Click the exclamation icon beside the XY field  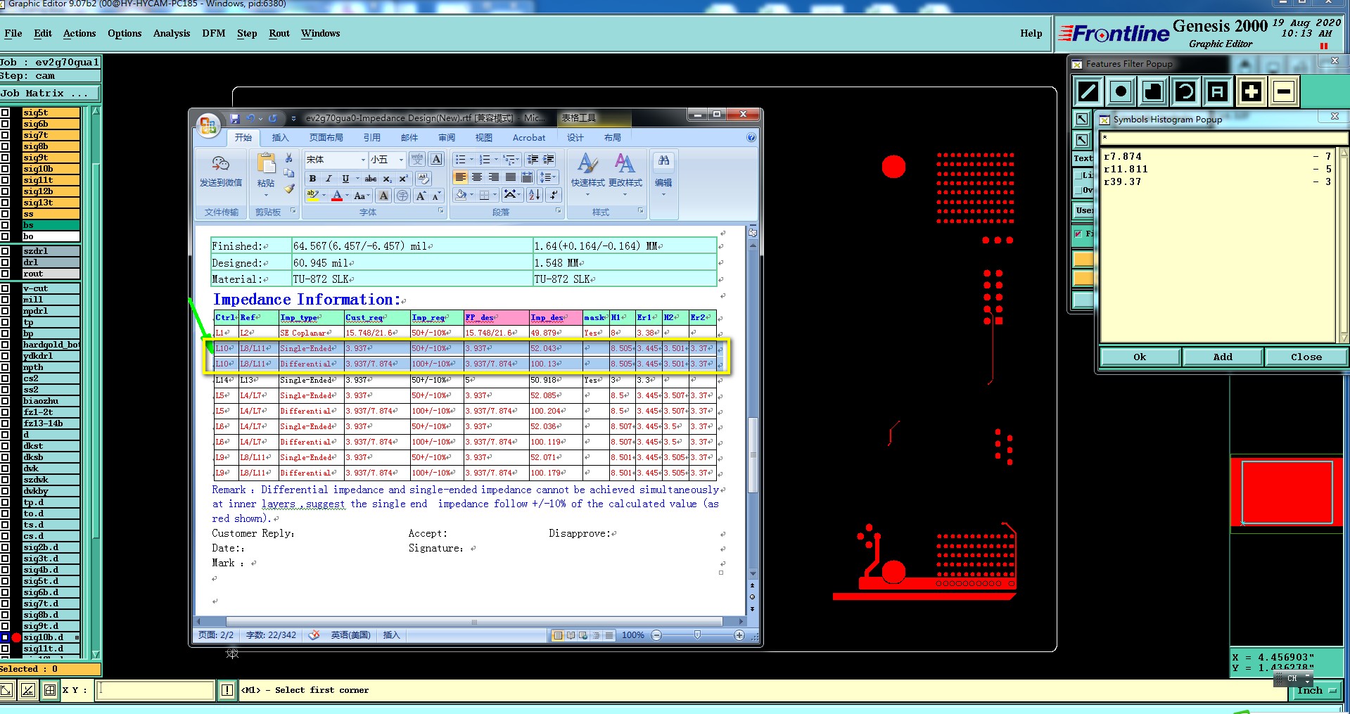227,690
